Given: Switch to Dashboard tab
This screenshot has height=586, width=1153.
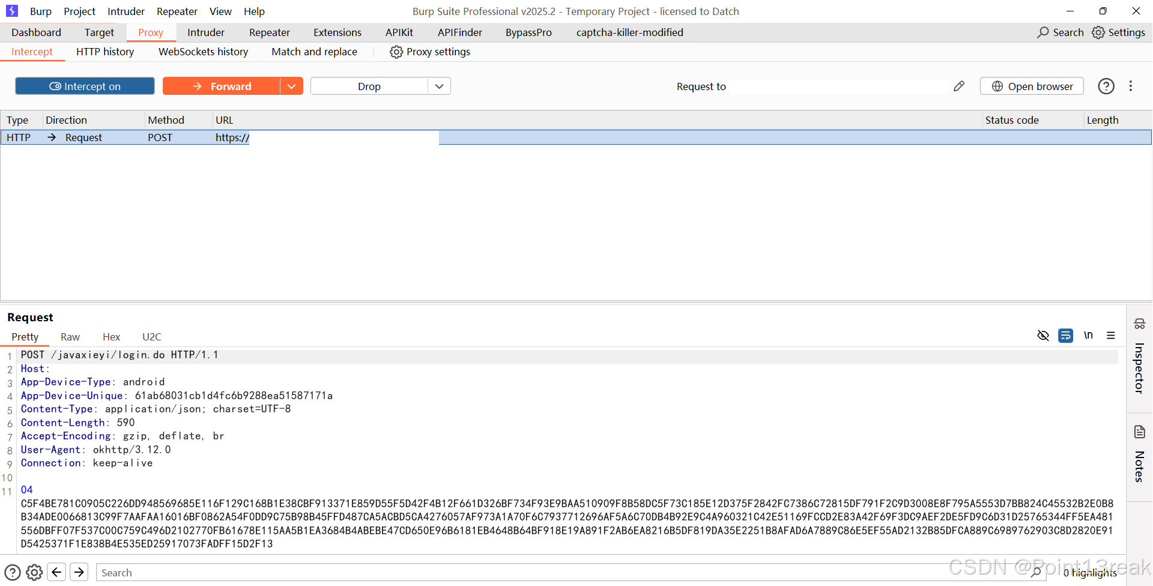Looking at the screenshot, I should point(36,32).
